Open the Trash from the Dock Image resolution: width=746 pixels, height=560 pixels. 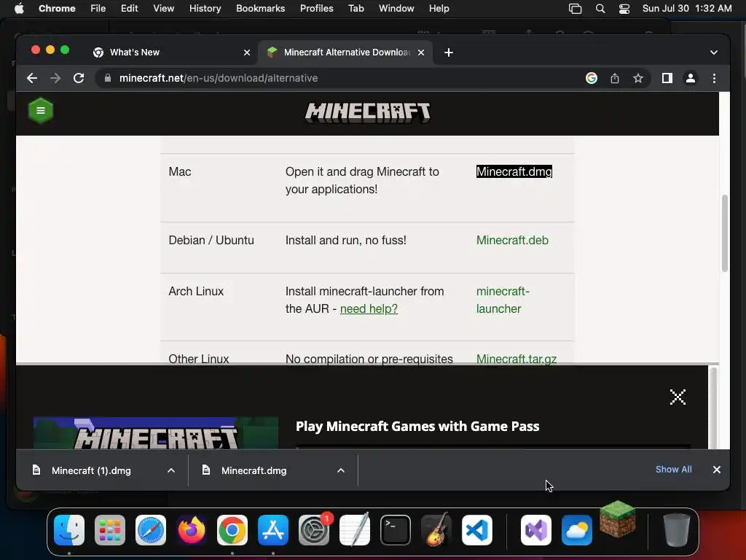676,530
